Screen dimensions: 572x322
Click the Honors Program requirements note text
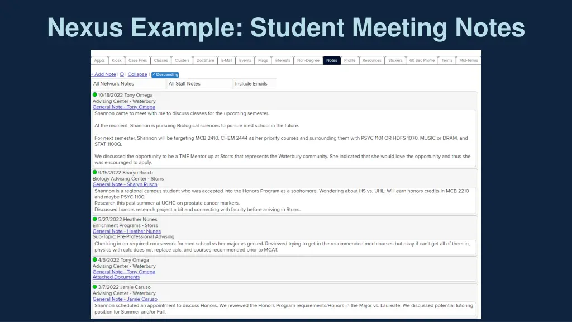(x=283, y=309)
